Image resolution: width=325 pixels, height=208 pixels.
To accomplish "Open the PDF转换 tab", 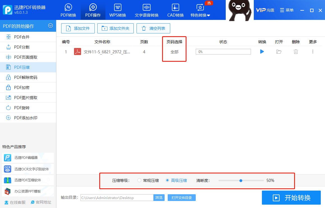I will (x=68, y=10).
